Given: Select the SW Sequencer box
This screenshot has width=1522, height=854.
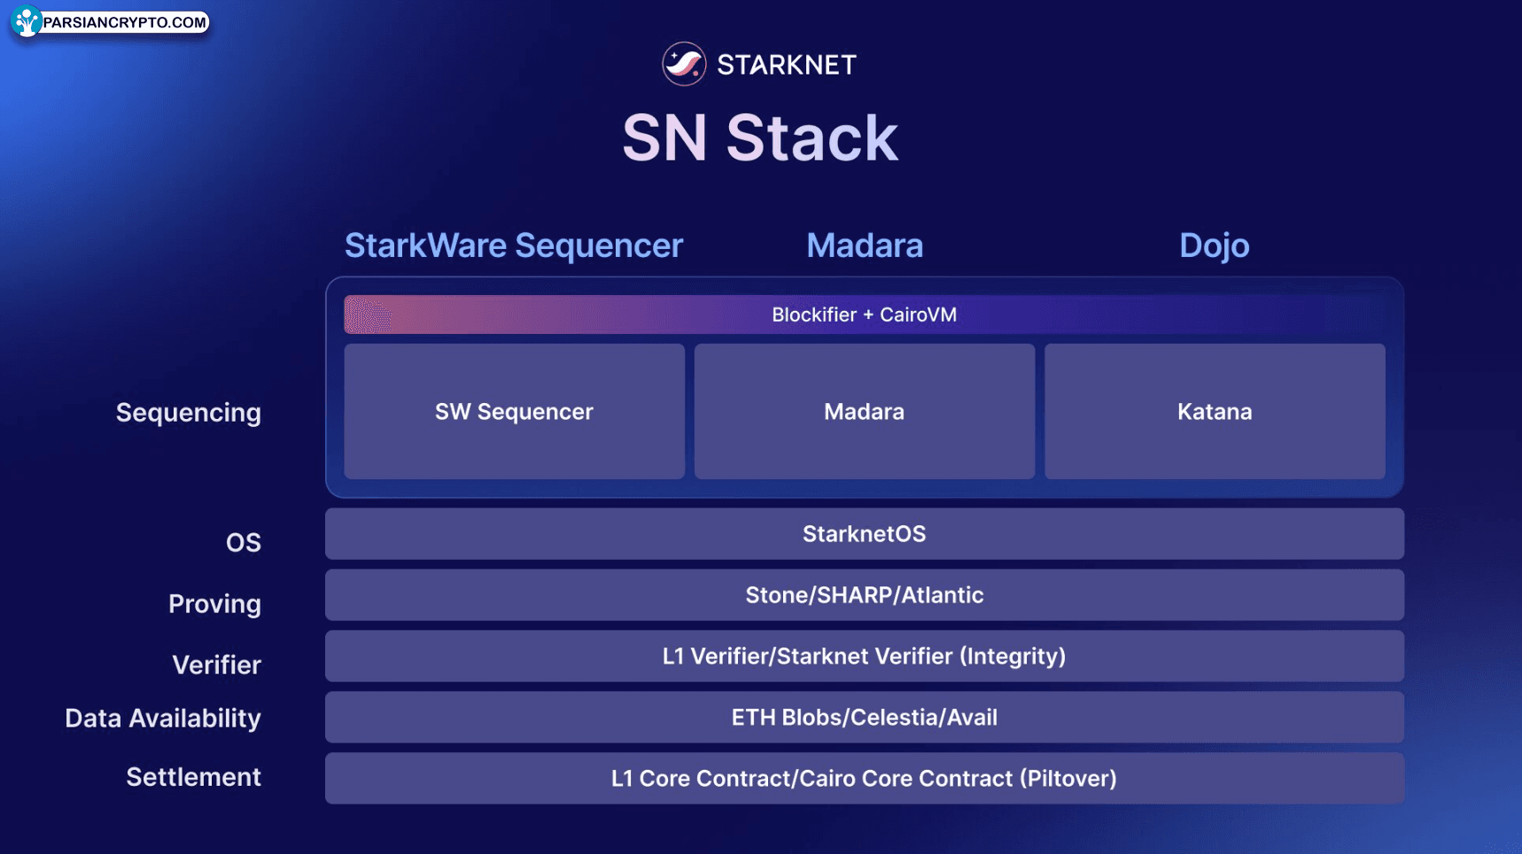Looking at the screenshot, I should click(x=515, y=411).
